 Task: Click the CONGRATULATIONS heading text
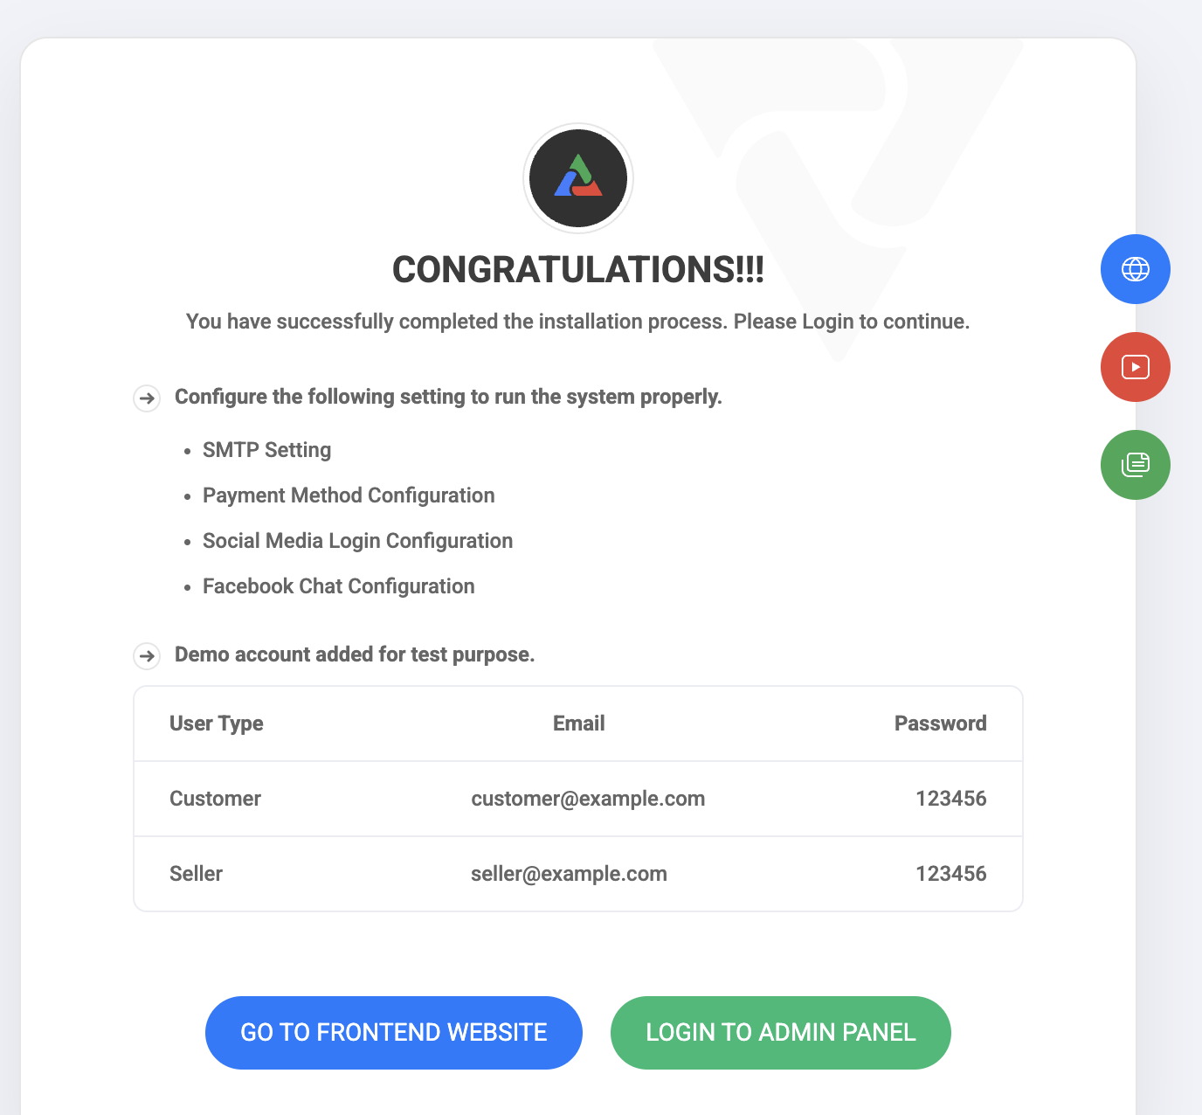578,269
